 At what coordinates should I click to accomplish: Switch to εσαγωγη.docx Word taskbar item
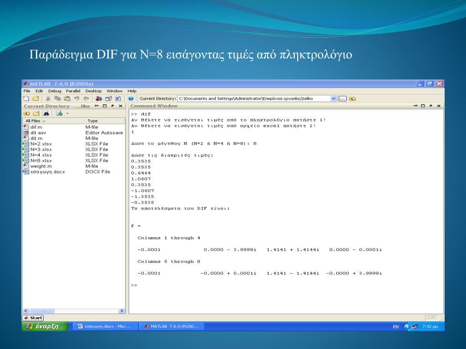click(x=105, y=326)
